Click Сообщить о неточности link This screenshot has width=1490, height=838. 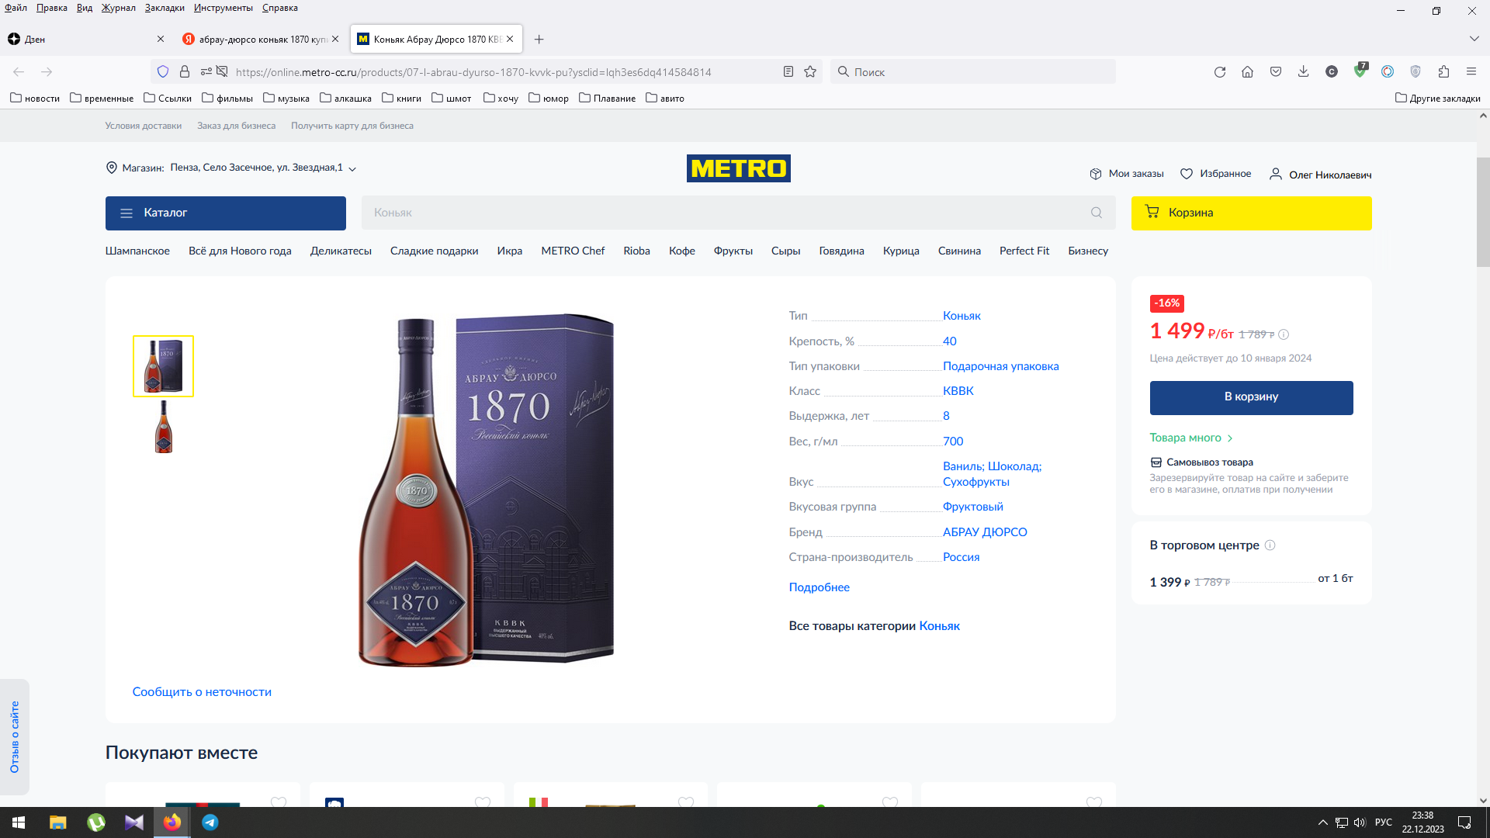click(x=202, y=692)
